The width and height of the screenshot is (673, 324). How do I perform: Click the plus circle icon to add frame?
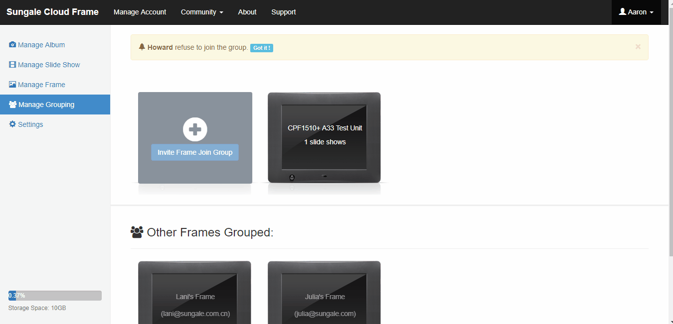[x=195, y=129]
